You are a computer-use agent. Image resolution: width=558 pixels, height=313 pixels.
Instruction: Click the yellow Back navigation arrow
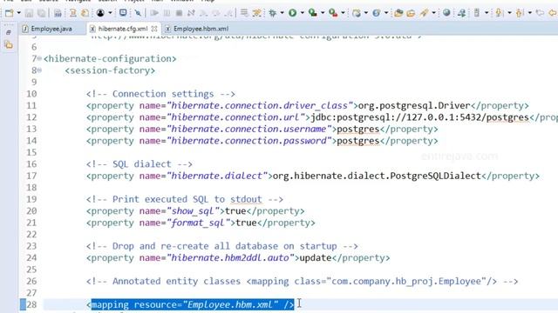coord(552,13)
